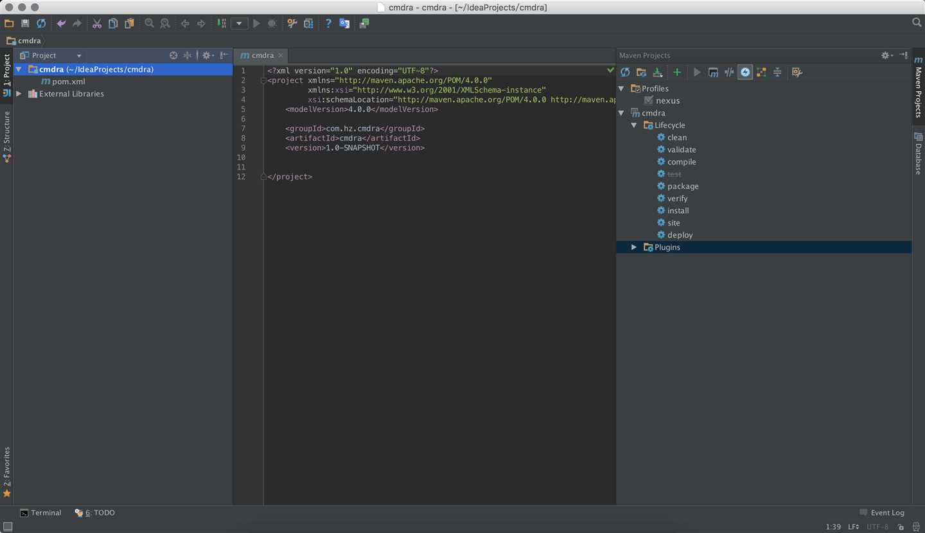Toggle the nexus profile checkbox
This screenshot has height=533, width=925.
(x=649, y=101)
